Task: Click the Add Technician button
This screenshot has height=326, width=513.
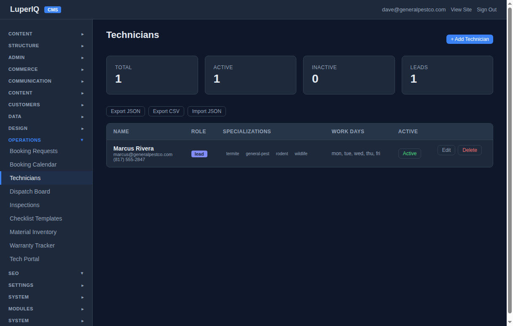Action: [470, 39]
